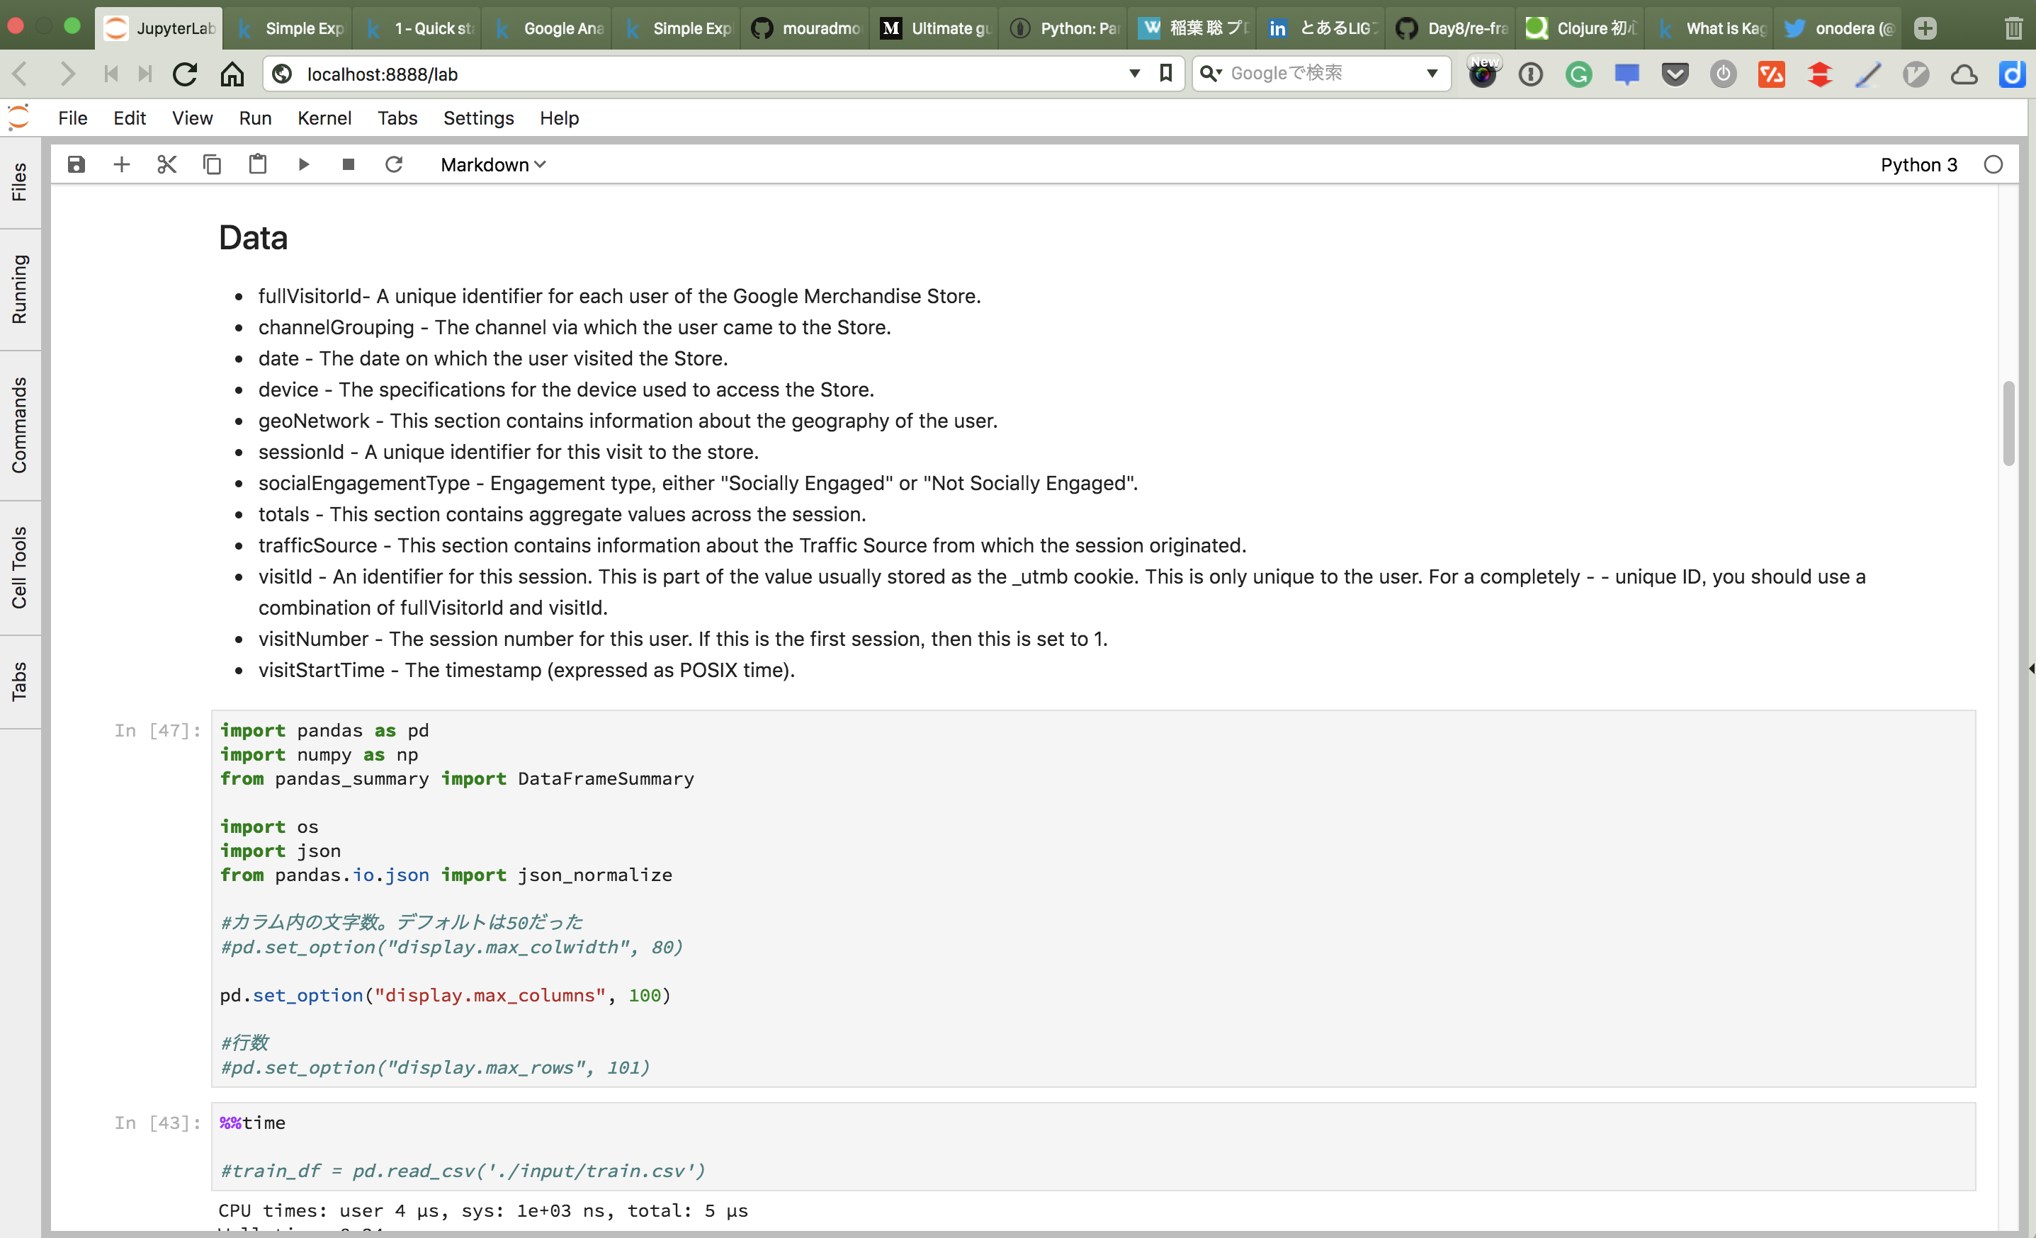The width and height of the screenshot is (2036, 1238).
Task: Interrupt the kernel
Action: [x=348, y=164]
